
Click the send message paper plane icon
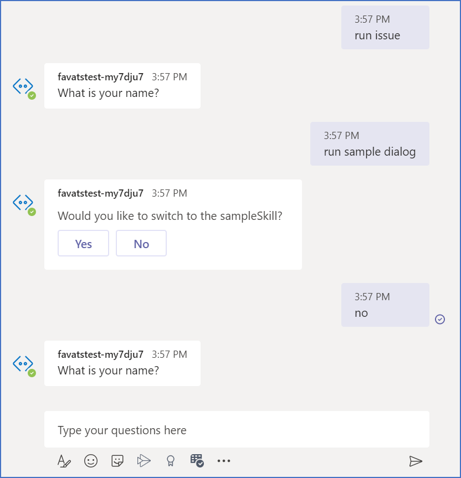point(416,460)
